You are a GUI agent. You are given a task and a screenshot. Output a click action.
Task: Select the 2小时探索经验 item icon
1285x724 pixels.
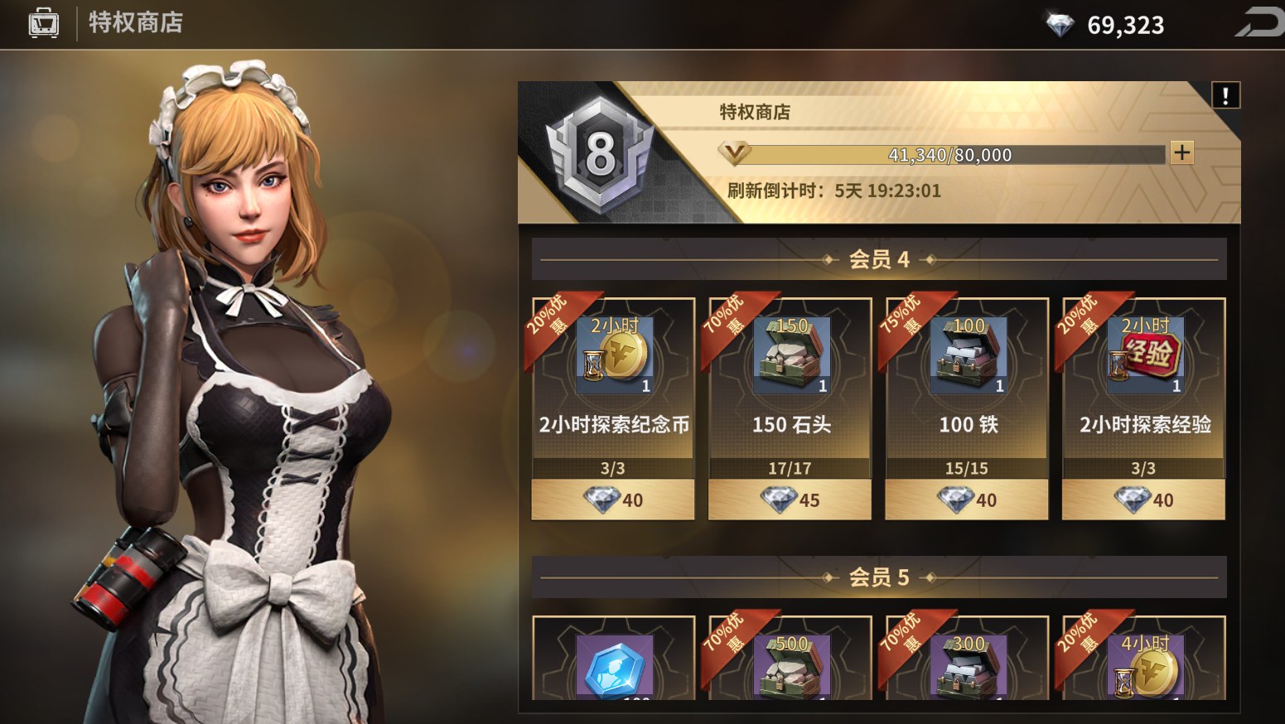[x=1145, y=356]
